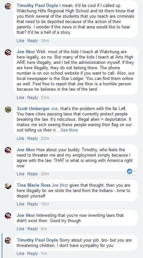Like Joe Itkor's 8m comment
Viewport: 143px width, 258px height.
pos(20,229)
